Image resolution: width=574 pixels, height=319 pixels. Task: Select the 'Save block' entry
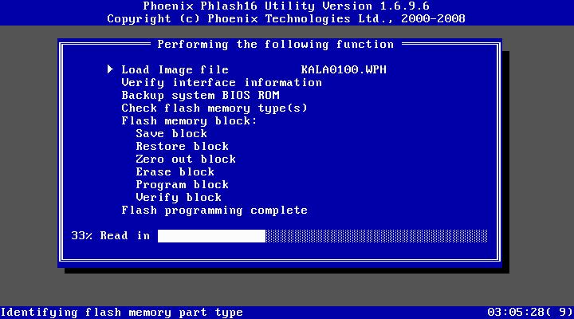point(171,133)
